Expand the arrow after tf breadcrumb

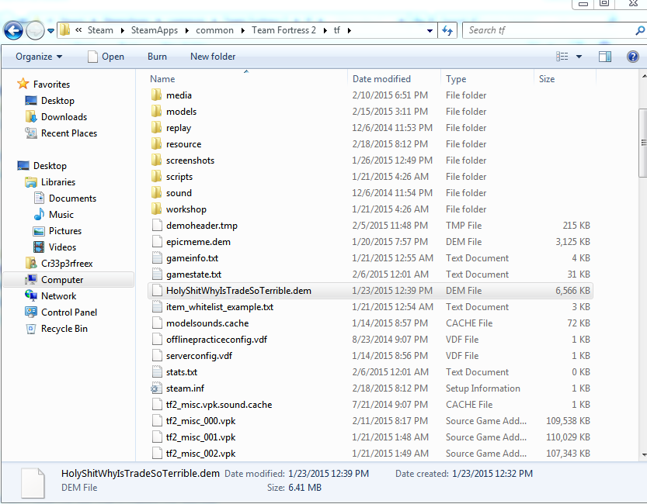point(350,30)
